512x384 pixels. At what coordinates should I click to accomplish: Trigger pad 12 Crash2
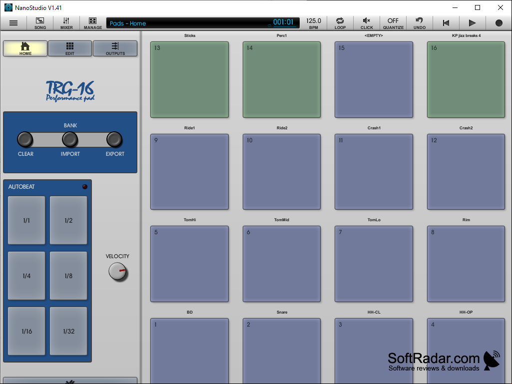point(466,172)
